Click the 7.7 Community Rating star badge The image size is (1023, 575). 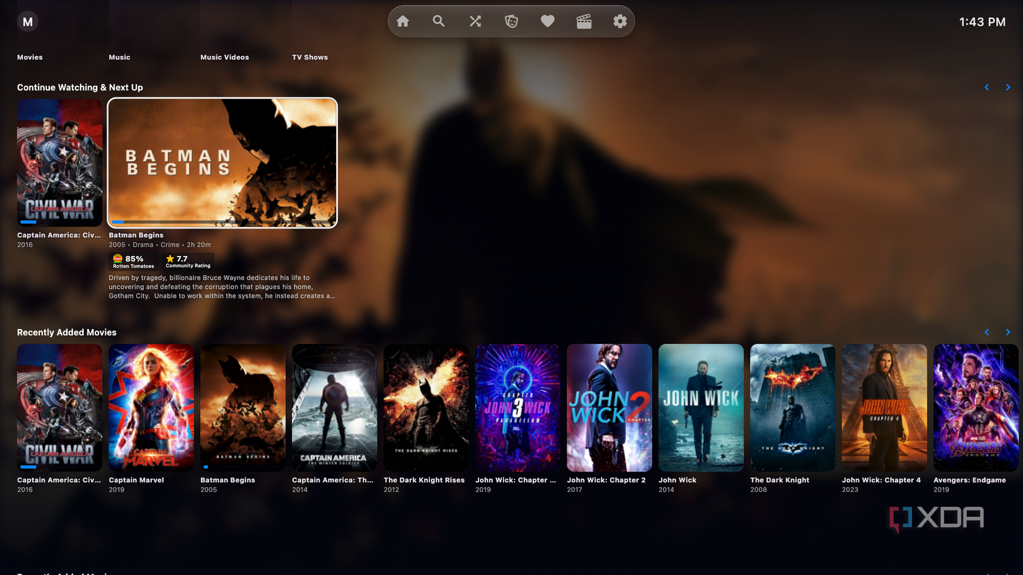coord(188,261)
